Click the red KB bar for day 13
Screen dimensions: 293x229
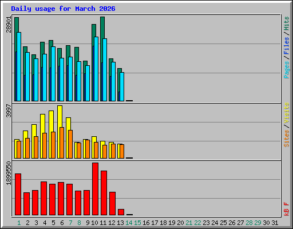(121, 212)
